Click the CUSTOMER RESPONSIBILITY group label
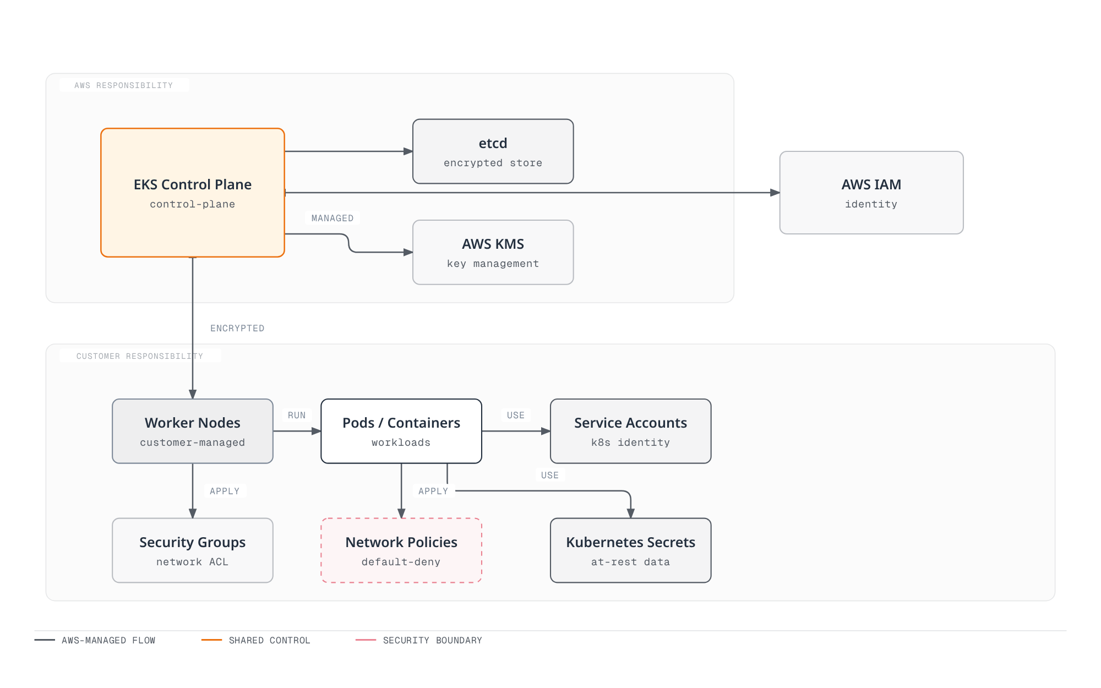The height and width of the screenshot is (688, 1101). pyautogui.click(x=140, y=356)
